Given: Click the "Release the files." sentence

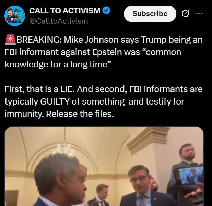Looking at the screenshot, I should pos(80,114).
